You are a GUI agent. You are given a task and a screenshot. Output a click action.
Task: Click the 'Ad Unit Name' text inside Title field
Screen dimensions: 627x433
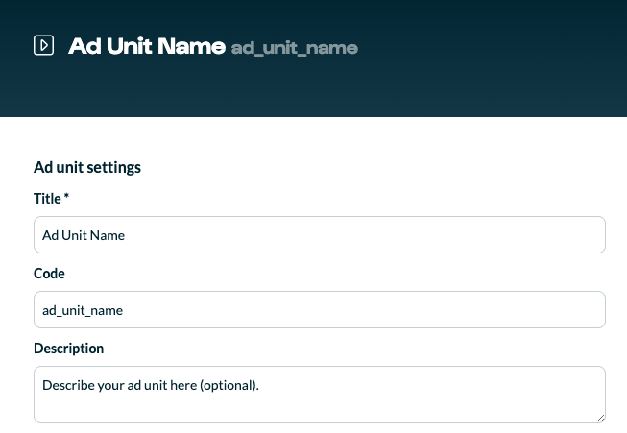coord(84,235)
